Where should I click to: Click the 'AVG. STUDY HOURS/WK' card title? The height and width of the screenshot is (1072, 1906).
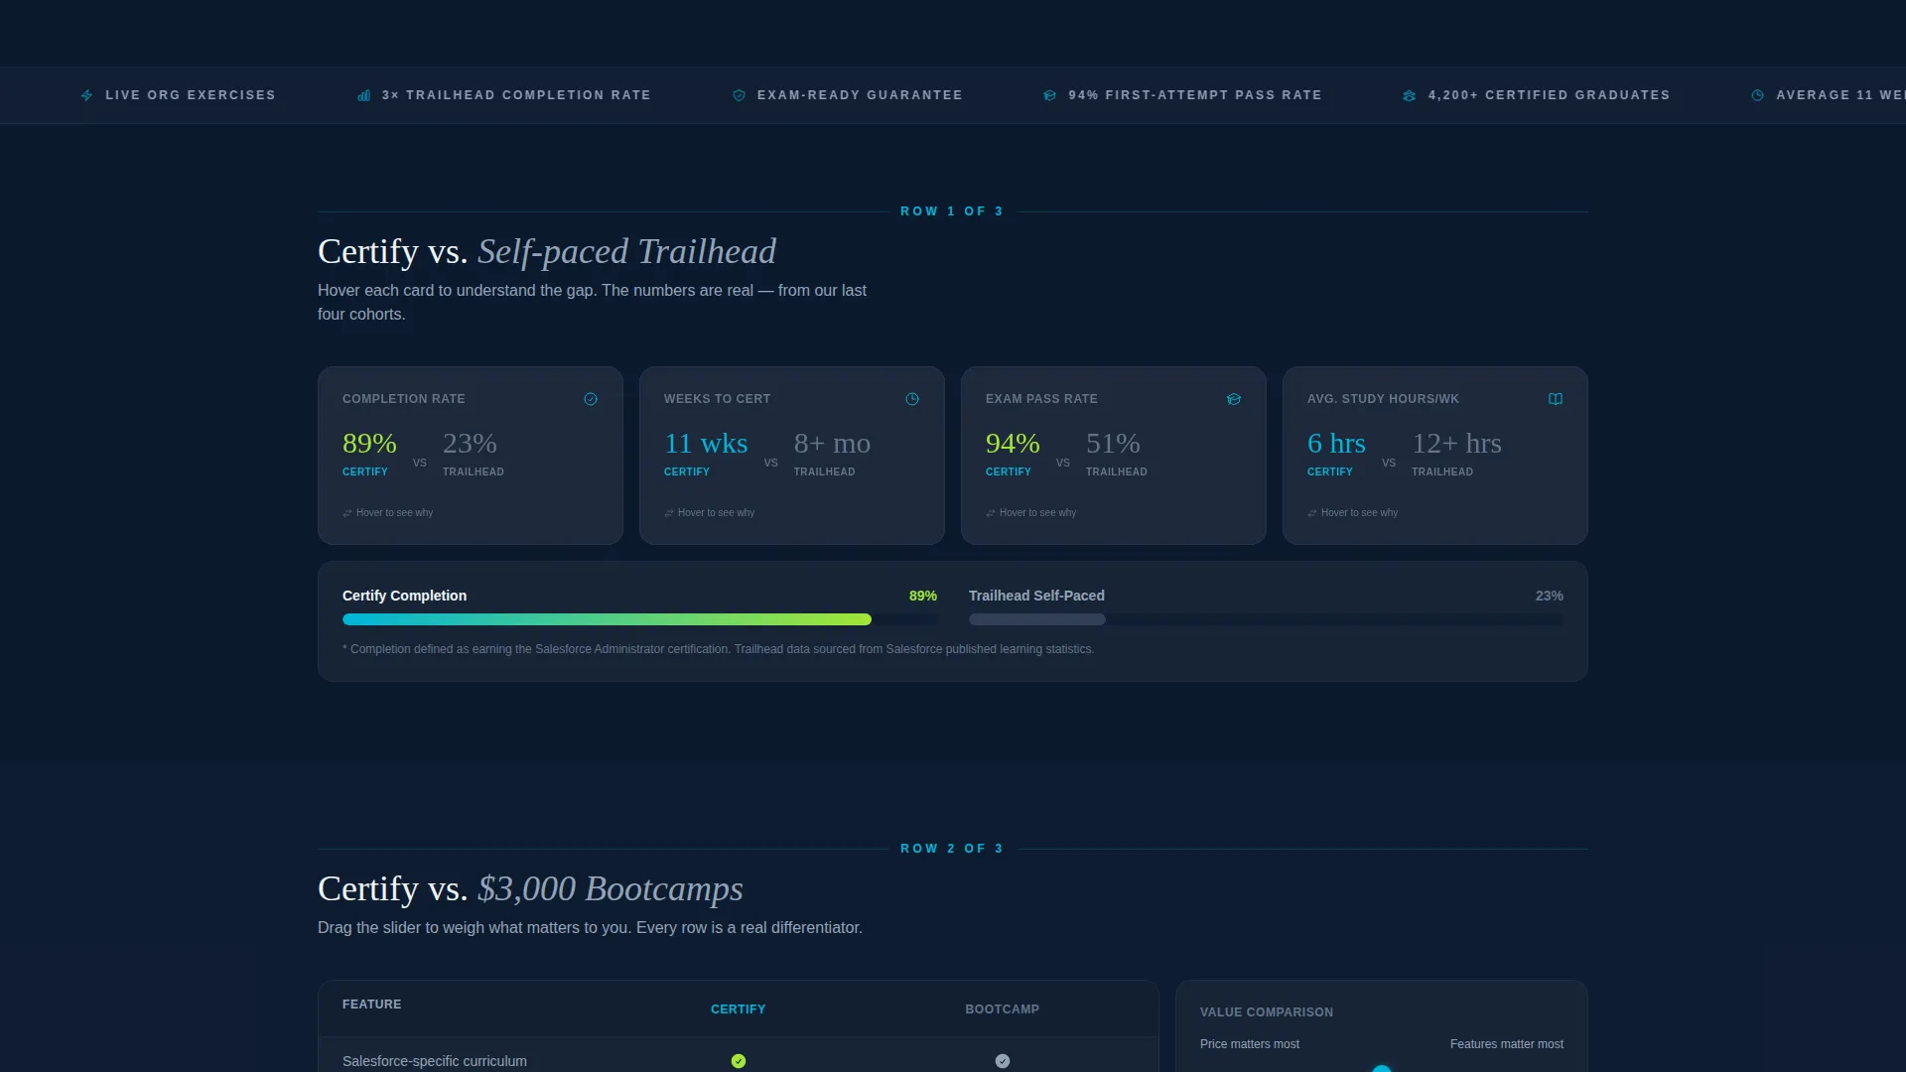pyautogui.click(x=1383, y=399)
